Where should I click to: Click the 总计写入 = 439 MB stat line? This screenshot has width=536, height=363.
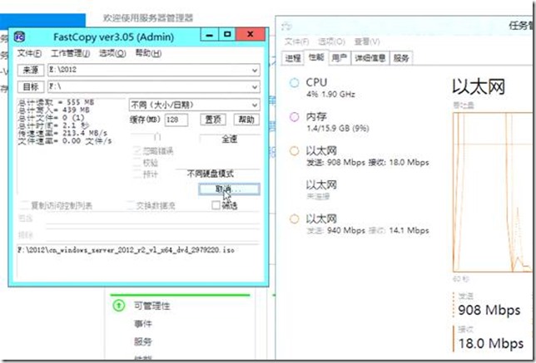coord(53,110)
